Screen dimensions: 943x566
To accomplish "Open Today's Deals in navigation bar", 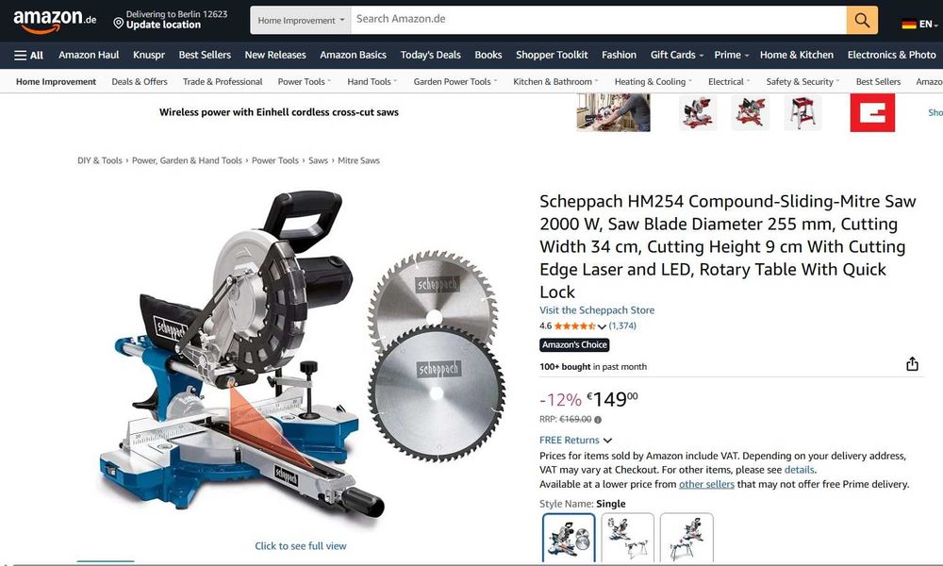I will click(430, 55).
